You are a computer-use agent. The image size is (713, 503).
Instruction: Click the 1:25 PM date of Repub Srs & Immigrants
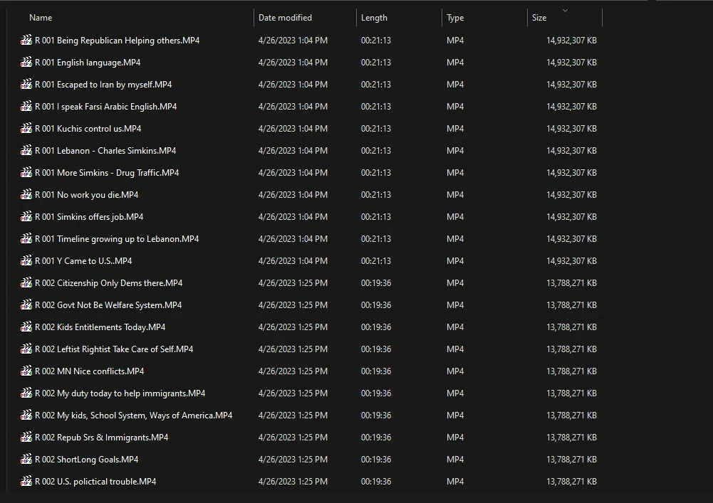click(x=293, y=437)
